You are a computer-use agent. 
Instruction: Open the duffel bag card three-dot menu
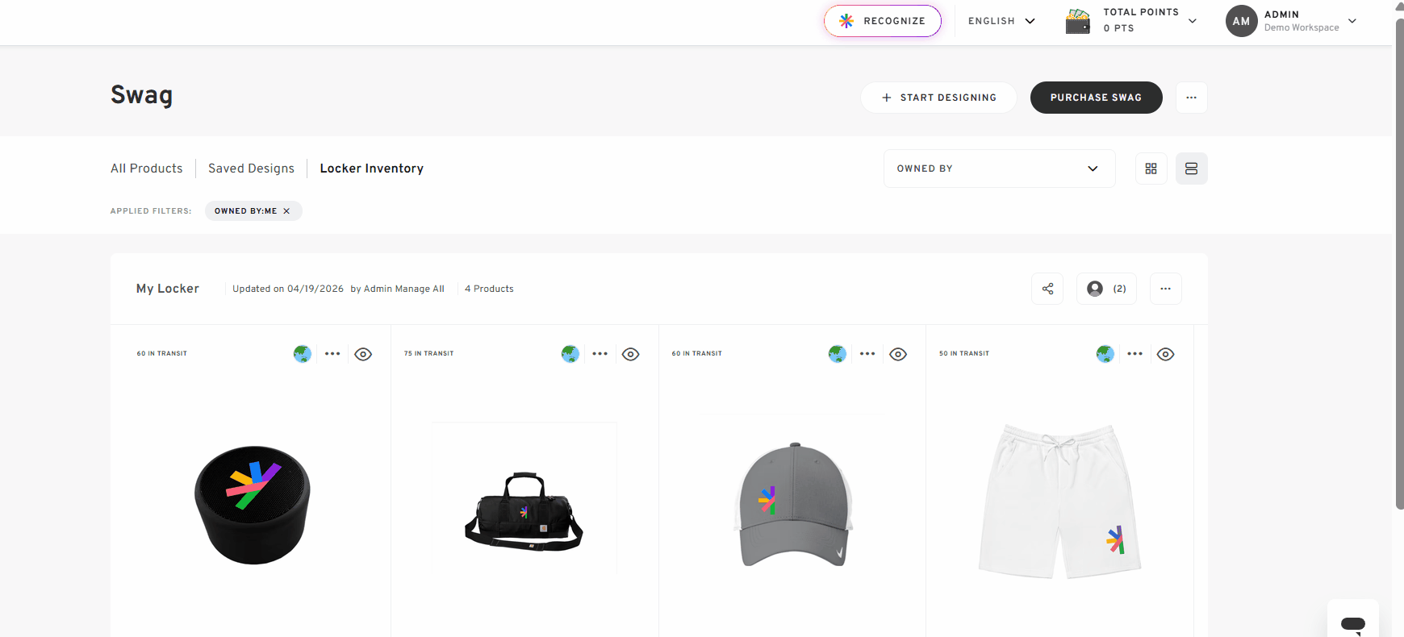click(600, 354)
